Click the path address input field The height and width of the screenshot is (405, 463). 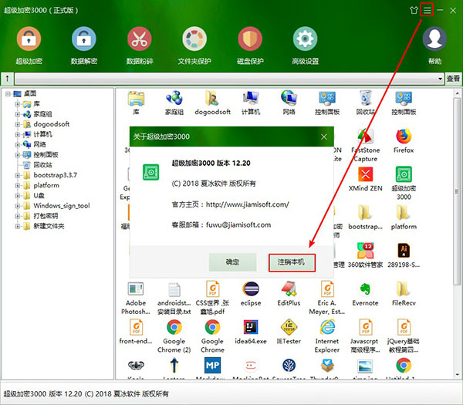pyautogui.click(x=224, y=79)
